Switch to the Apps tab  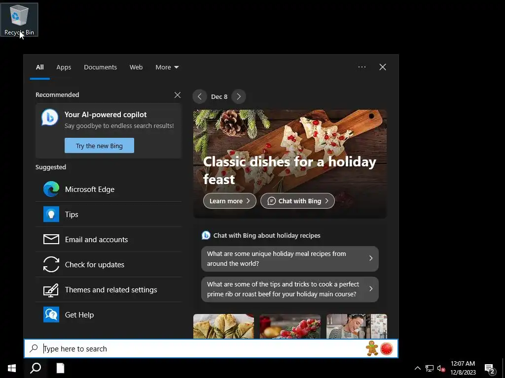coord(64,67)
